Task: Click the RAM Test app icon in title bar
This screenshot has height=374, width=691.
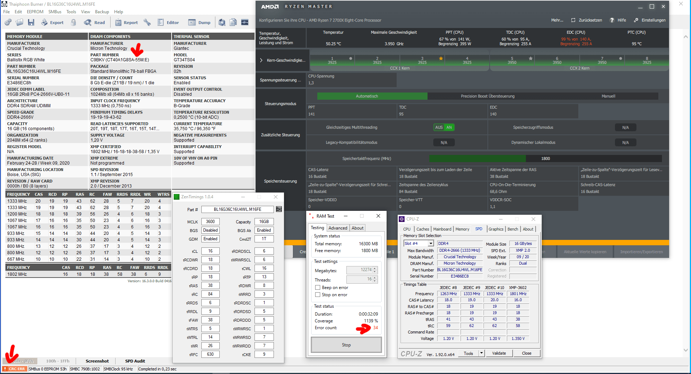Action: (x=311, y=216)
